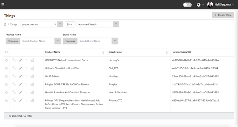Screen dimensions: 238x127
Task: Expand the Head & Shoulders row chevron
Action: (x=27, y=92)
